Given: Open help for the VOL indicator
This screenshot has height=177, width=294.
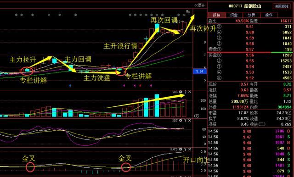Looking at the screenshot, I should click(185, 92).
